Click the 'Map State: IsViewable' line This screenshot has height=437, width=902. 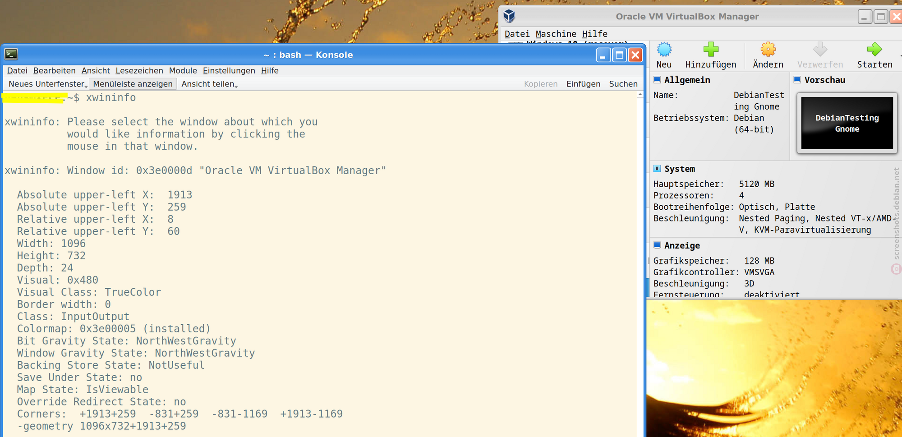(83, 390)
